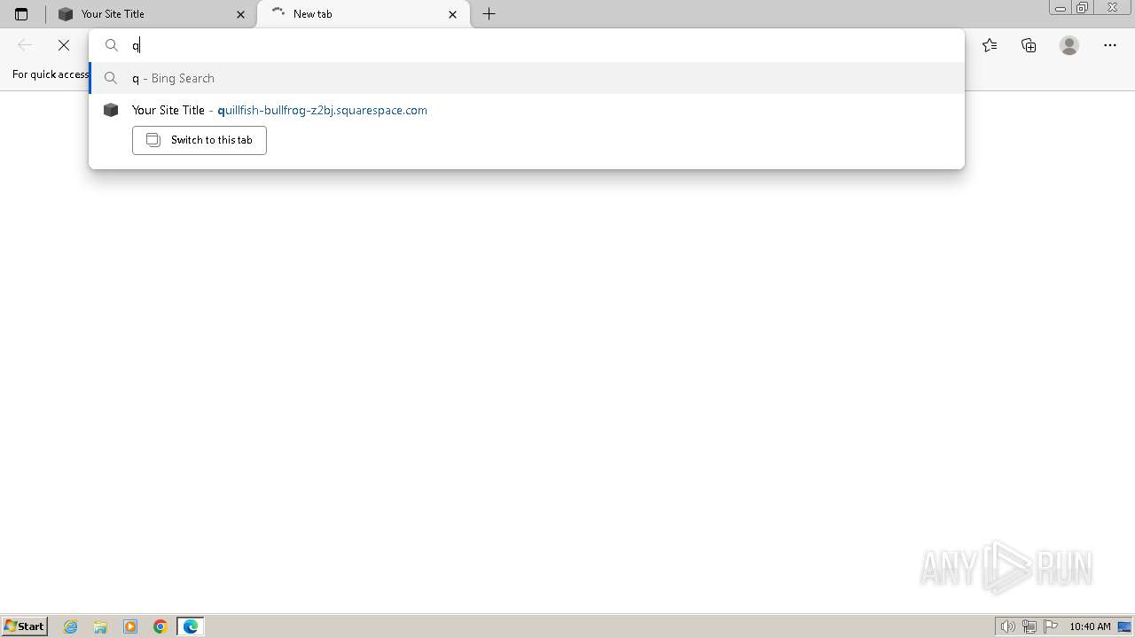Screen dimensions: 1135x638
Task: Open File Explorer from taskbar
Action: coord(100,626)
